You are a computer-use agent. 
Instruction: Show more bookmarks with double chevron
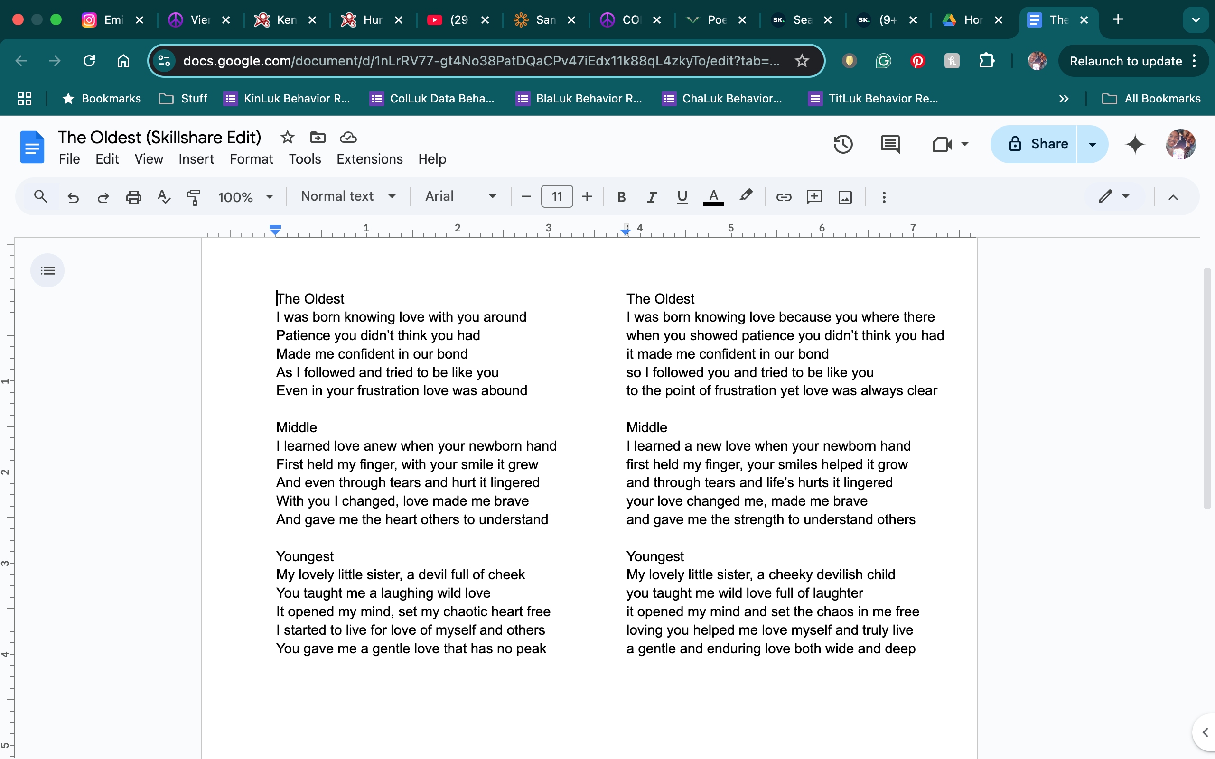point(1064,99)
